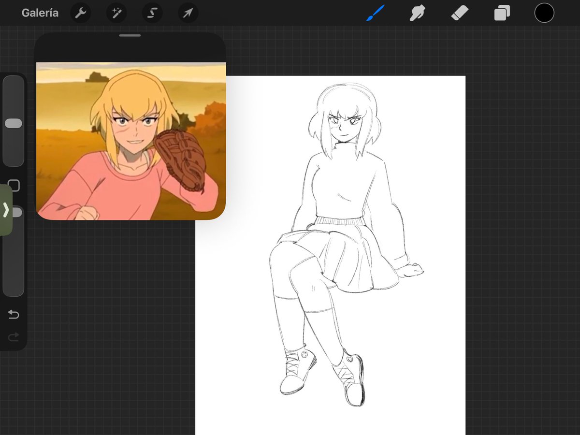Expand the green side slide-over tab
Viewport: 580px width, 435px height.
tap(6, 210)
